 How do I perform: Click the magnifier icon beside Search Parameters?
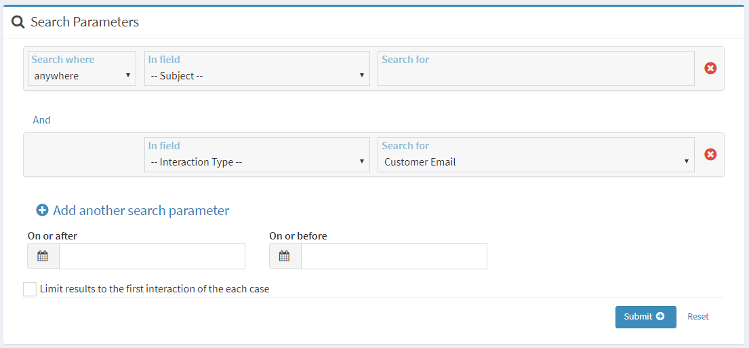click(x=18, y=22)
